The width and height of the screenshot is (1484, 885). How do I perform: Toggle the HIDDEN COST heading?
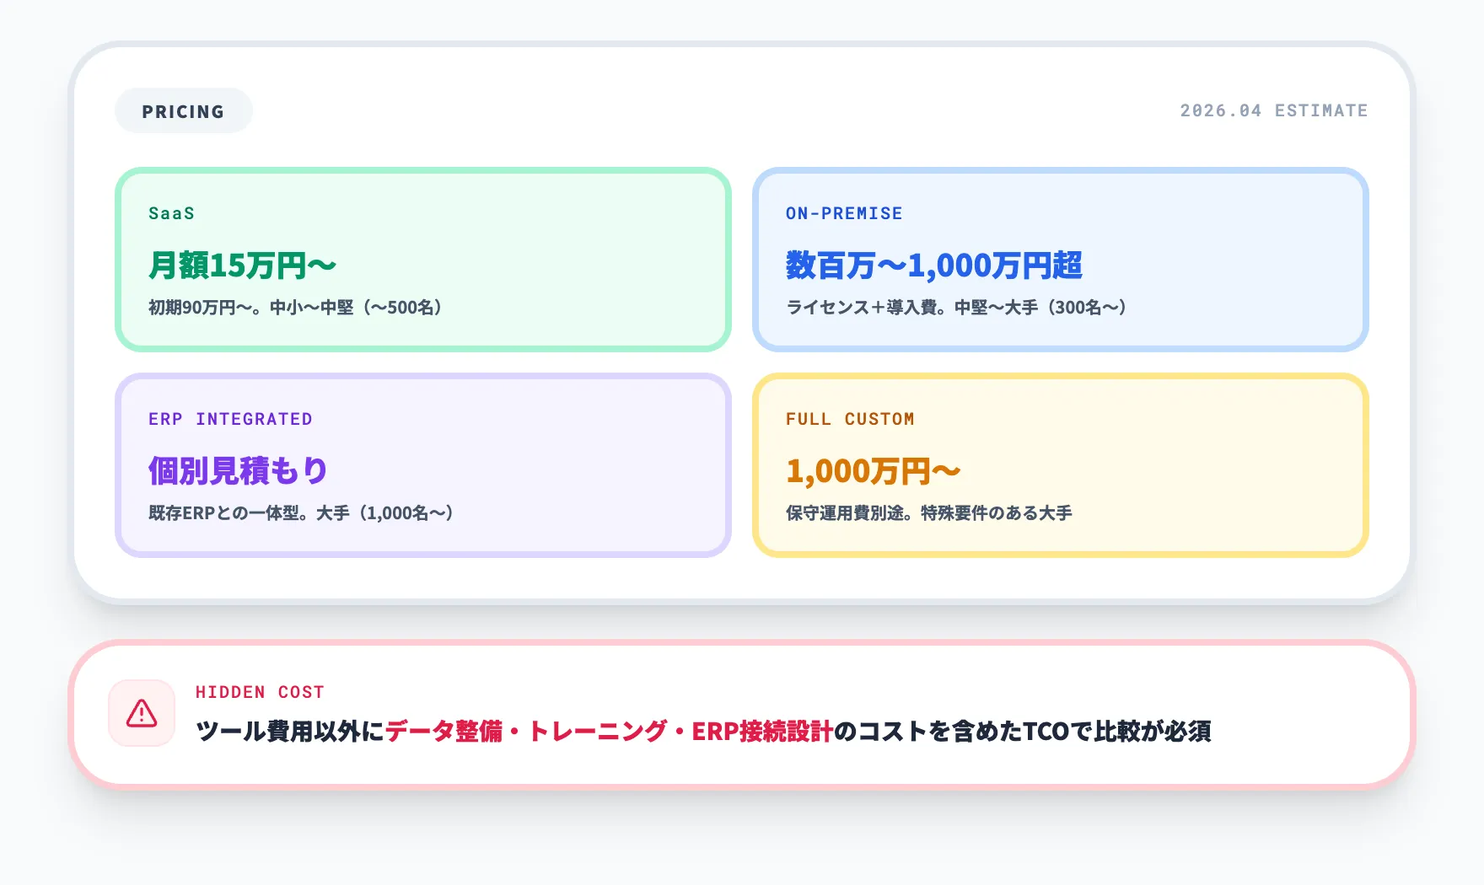(259, 692)
